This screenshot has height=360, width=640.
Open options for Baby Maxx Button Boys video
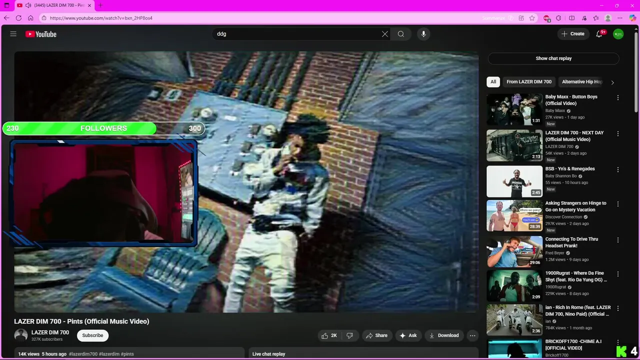click(618, 98)
